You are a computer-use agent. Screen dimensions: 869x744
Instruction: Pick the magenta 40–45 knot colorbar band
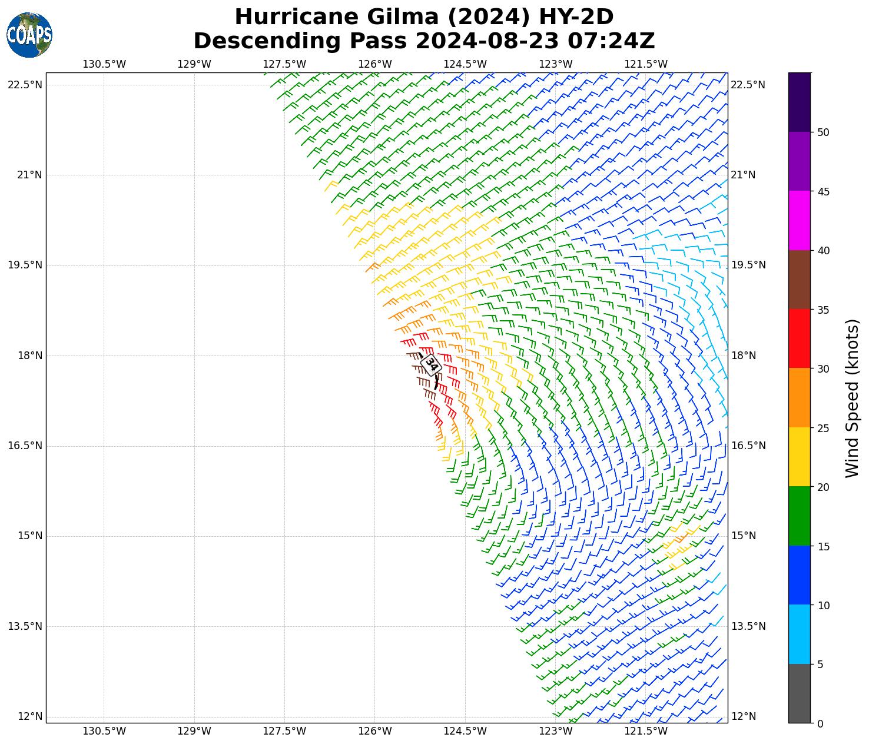coord(799,220)
